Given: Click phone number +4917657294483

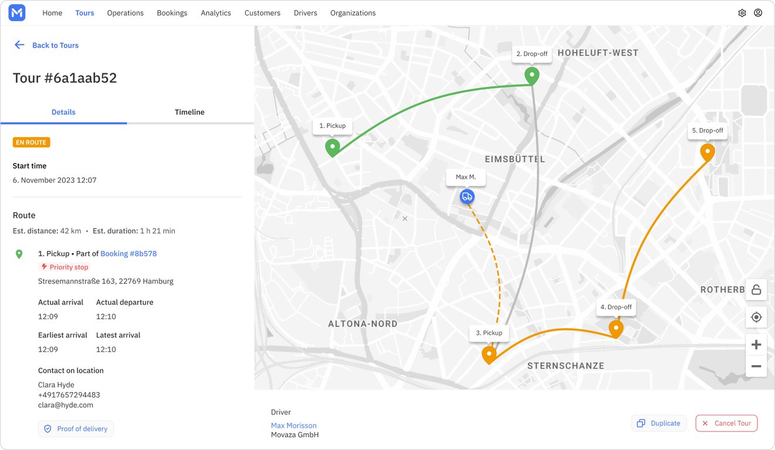Looking at the screenshot, I should click(69, 395).
